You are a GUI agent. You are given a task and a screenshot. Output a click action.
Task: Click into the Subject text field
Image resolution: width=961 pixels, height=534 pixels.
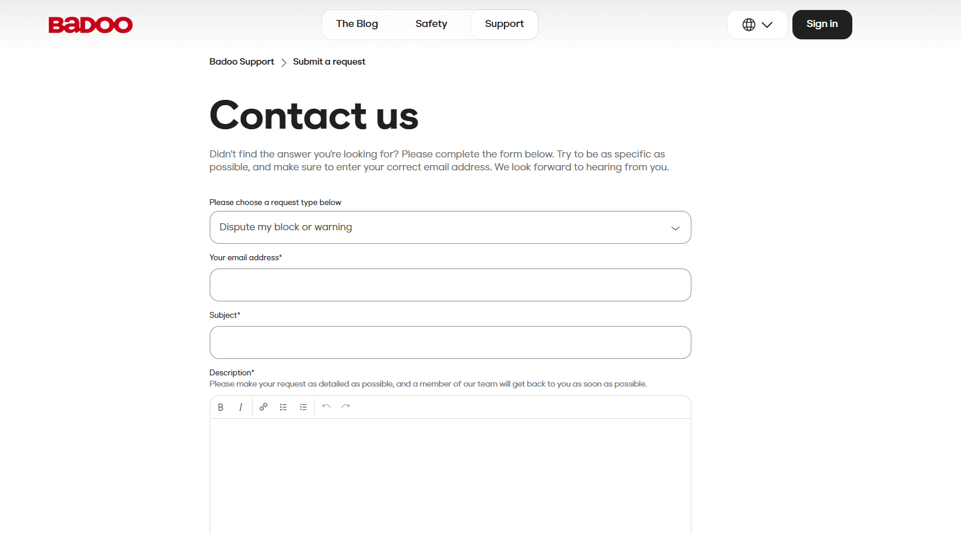click(x=450, y=342)
